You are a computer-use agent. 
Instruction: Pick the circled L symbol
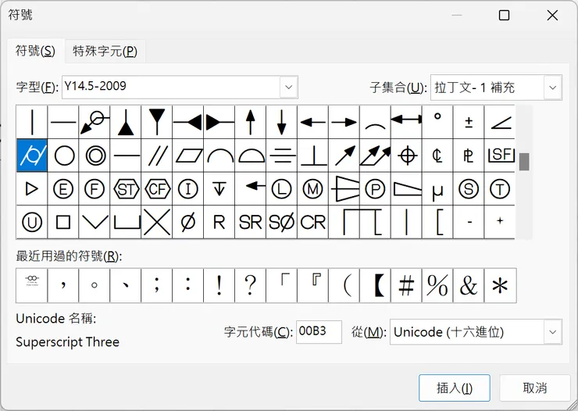pyautogui.click(x=282, y=189)
